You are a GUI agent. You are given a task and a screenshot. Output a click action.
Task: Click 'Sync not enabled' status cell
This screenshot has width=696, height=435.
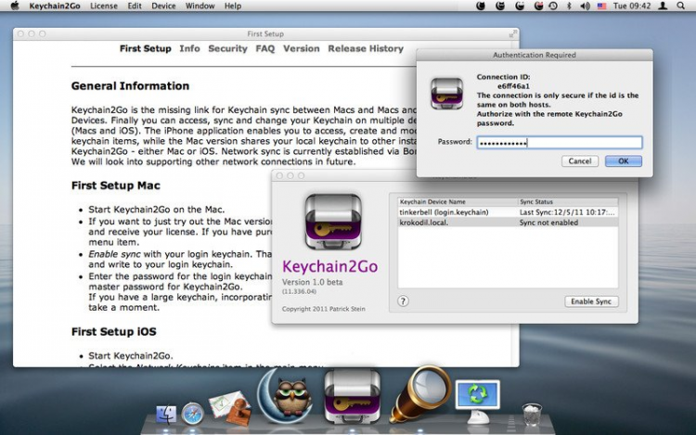click(548, 223)
